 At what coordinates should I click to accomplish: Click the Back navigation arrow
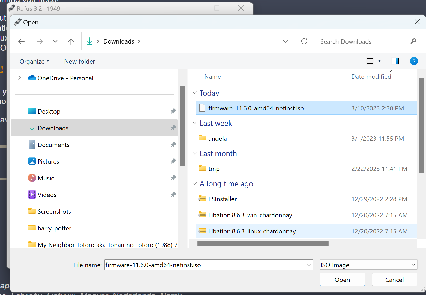(21, 41)
